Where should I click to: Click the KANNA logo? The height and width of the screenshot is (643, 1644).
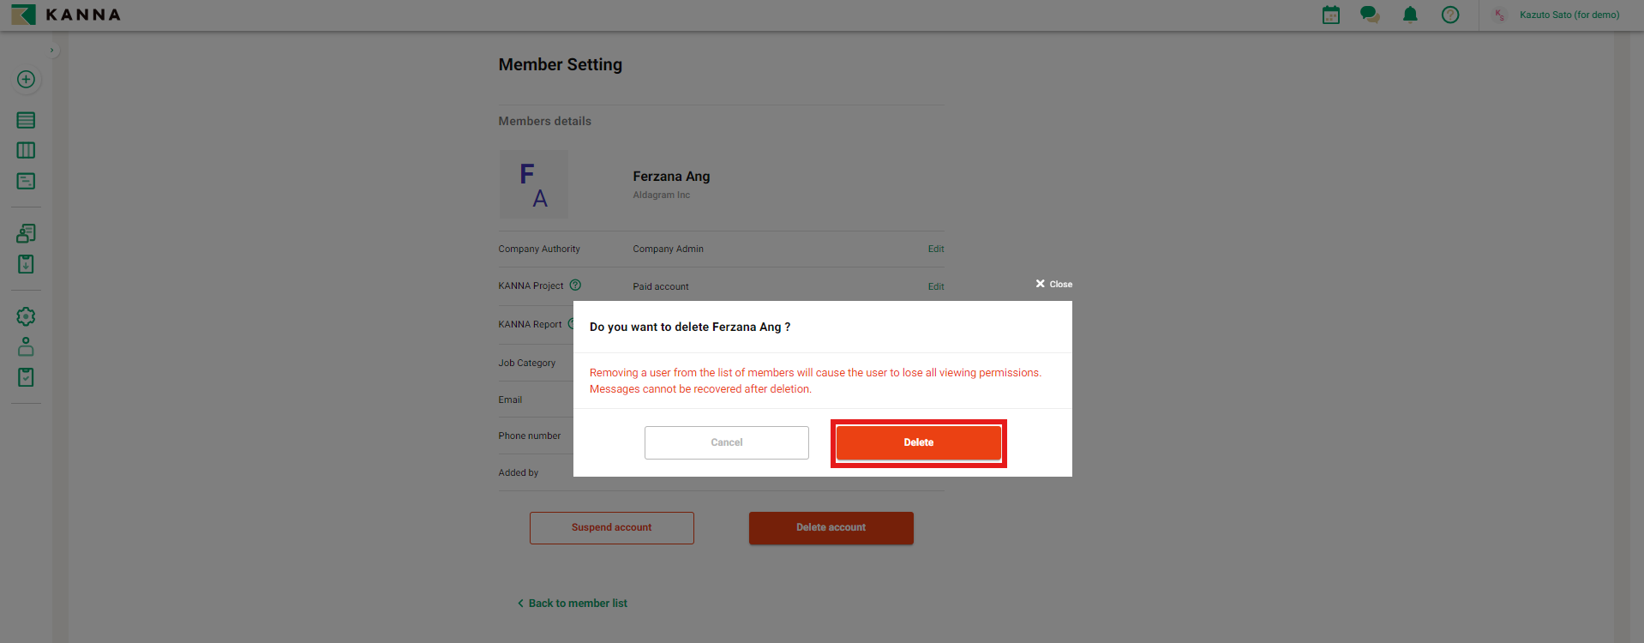pos(66,15)
